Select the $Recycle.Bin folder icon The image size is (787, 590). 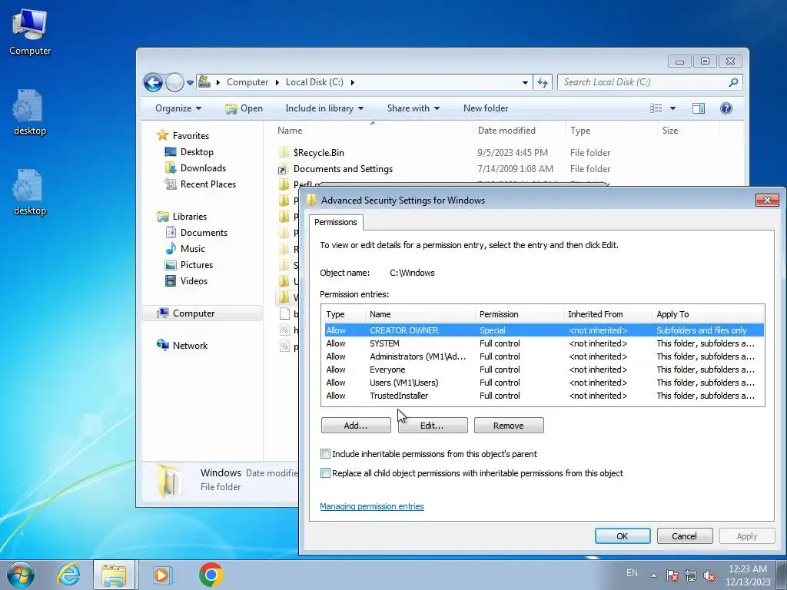coord(284,153)
